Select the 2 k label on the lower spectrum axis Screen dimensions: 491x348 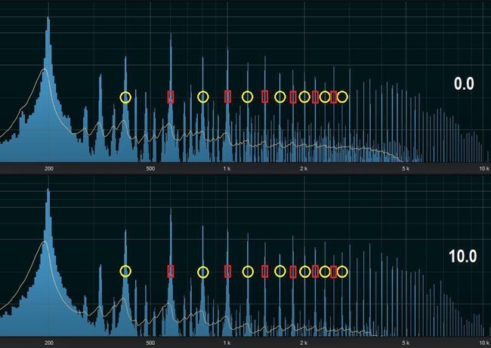coord(304,343)
